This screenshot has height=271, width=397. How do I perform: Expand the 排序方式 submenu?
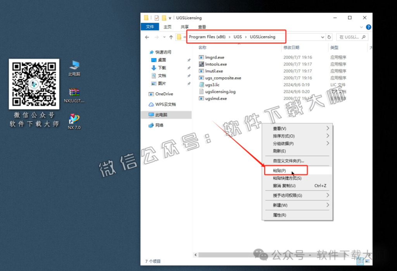[283, 136]
